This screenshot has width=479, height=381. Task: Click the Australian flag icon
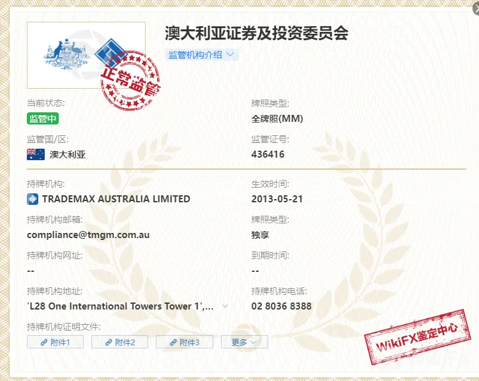point(36,154)
